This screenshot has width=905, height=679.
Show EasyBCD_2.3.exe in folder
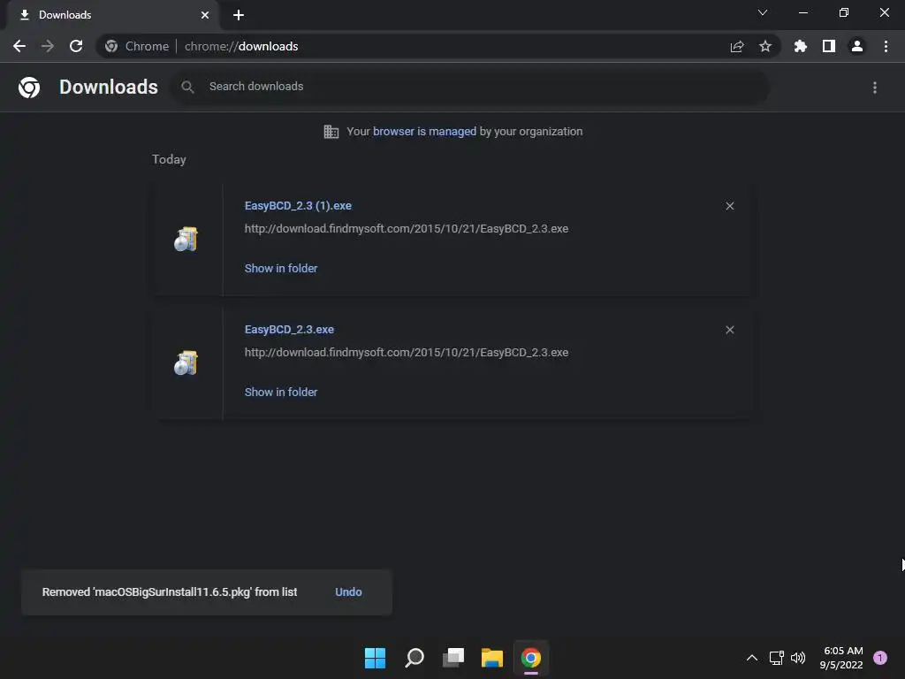point(281,392)
